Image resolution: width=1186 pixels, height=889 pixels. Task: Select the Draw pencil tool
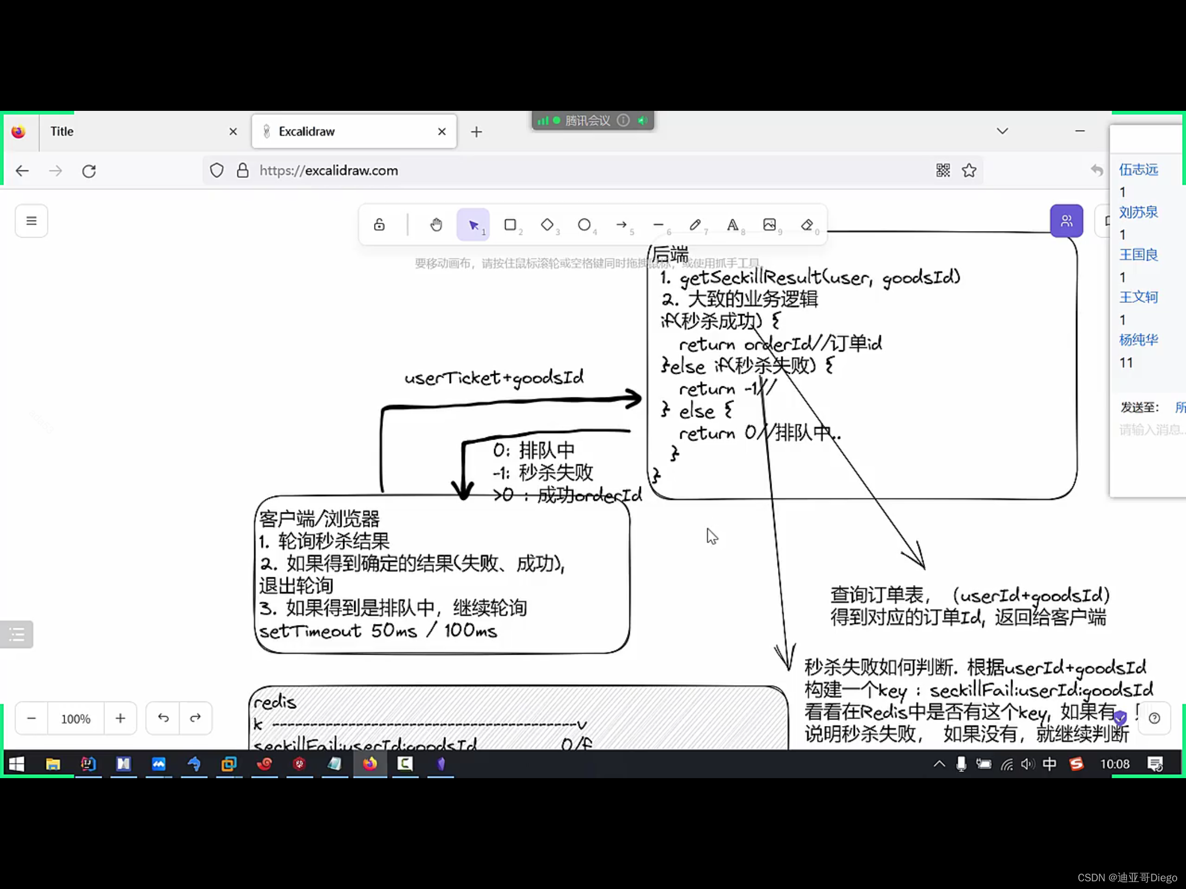696,224
